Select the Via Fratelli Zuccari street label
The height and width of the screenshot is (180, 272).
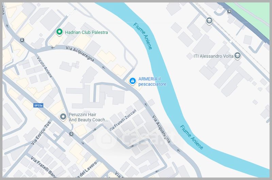(123, 120)
